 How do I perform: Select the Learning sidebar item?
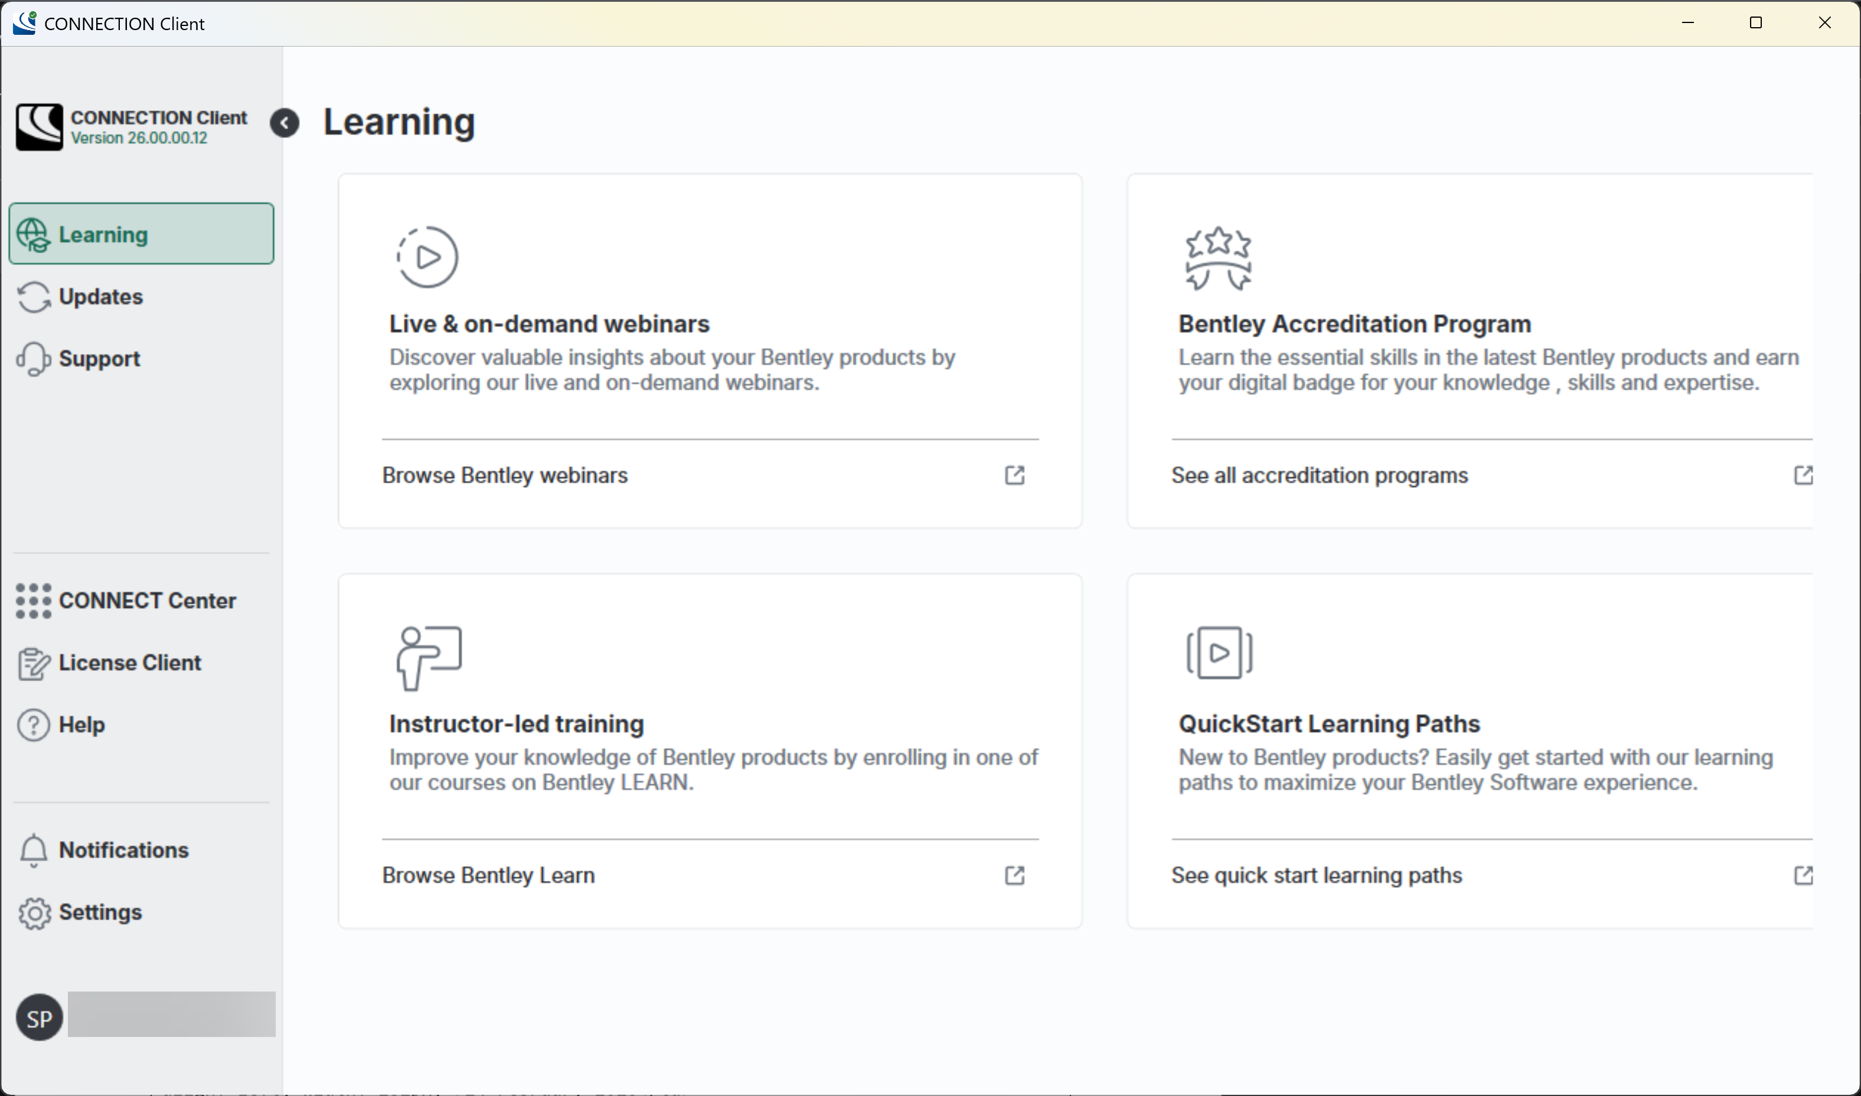click(x=141, y=234)
